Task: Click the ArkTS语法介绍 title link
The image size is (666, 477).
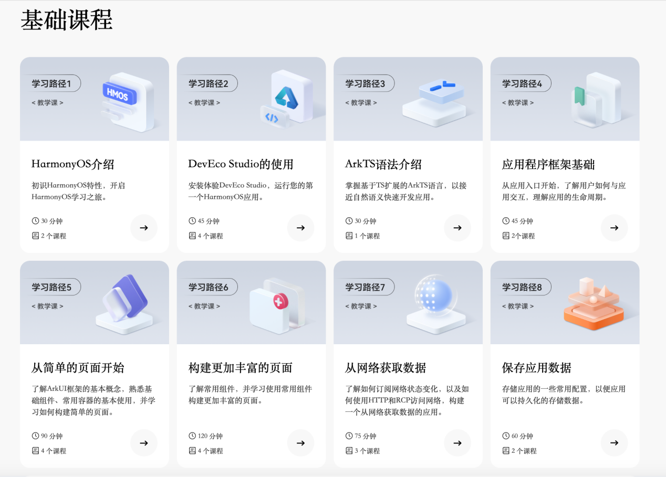Action: pyautogui.click(x=383, y=164)
